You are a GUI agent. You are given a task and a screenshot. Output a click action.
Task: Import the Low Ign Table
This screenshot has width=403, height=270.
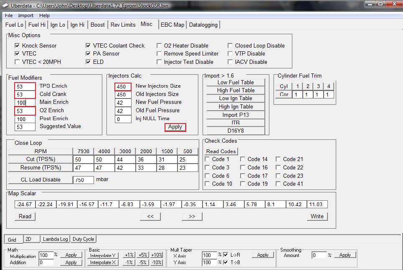pyautogui.click(x=236, y=98)
